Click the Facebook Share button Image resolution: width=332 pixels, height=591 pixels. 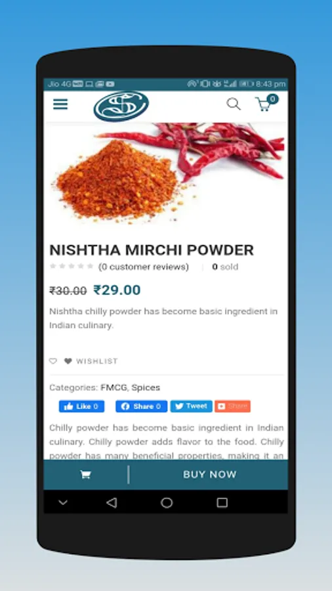click(141, 406)
